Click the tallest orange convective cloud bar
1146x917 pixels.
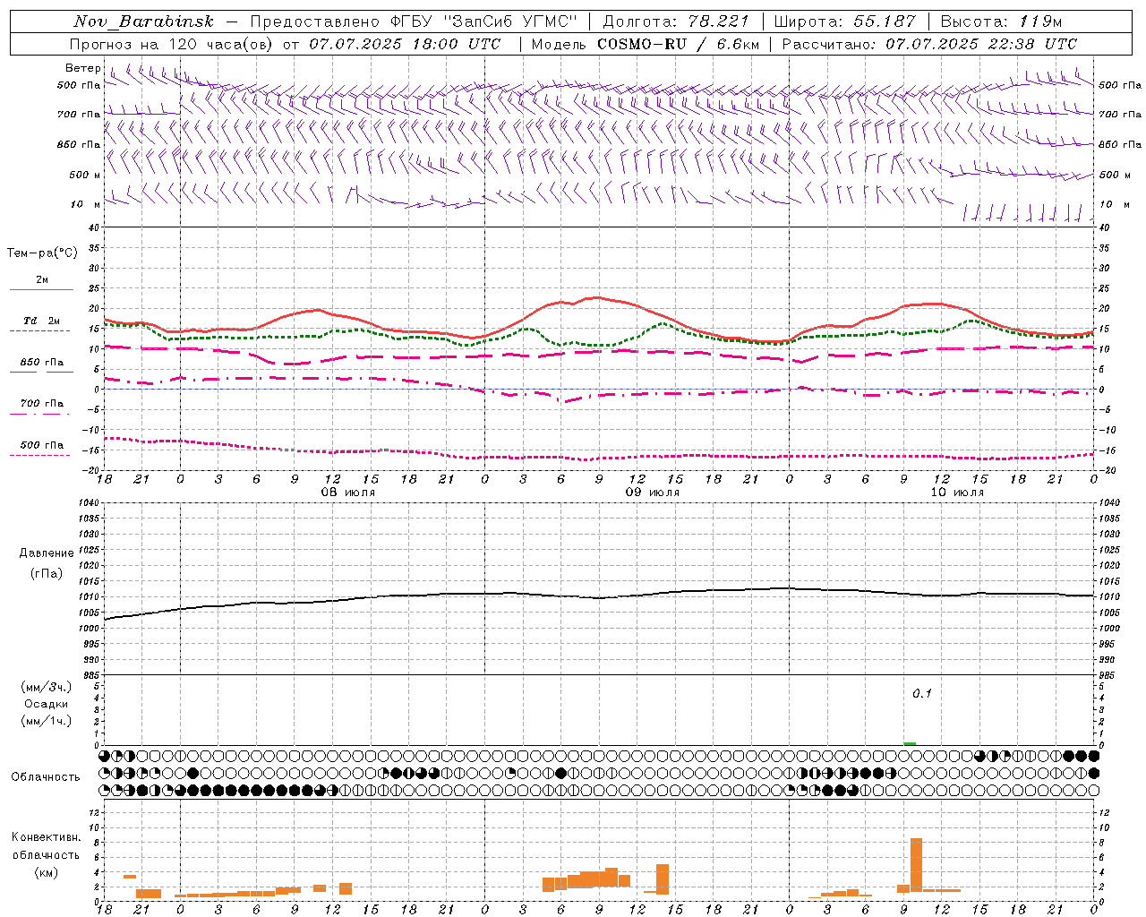click(x=916, y=865)
